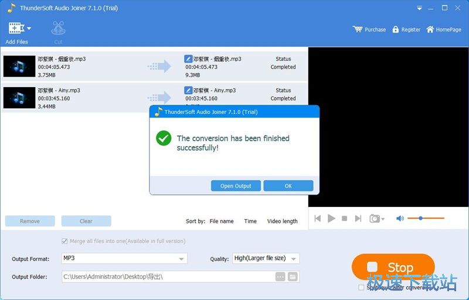Stop the preview playback square button
Screen dimensions: 469x300
pos(344,219)
